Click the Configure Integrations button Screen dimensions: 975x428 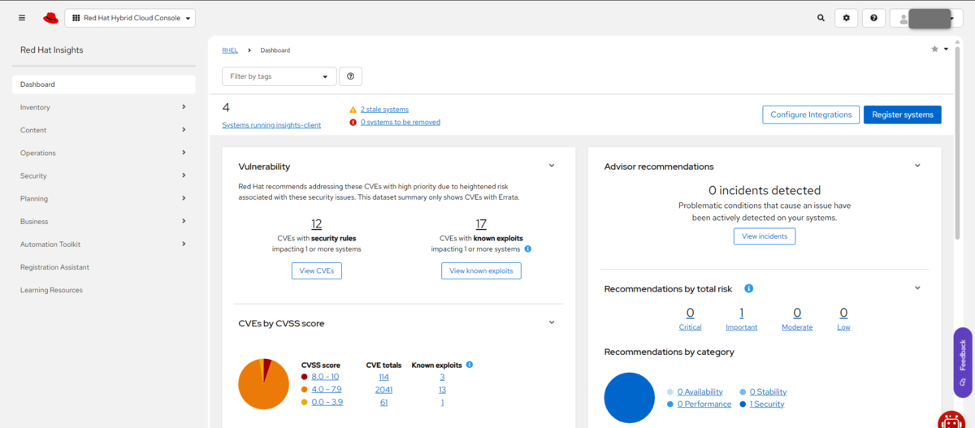[x=811, y=115]
